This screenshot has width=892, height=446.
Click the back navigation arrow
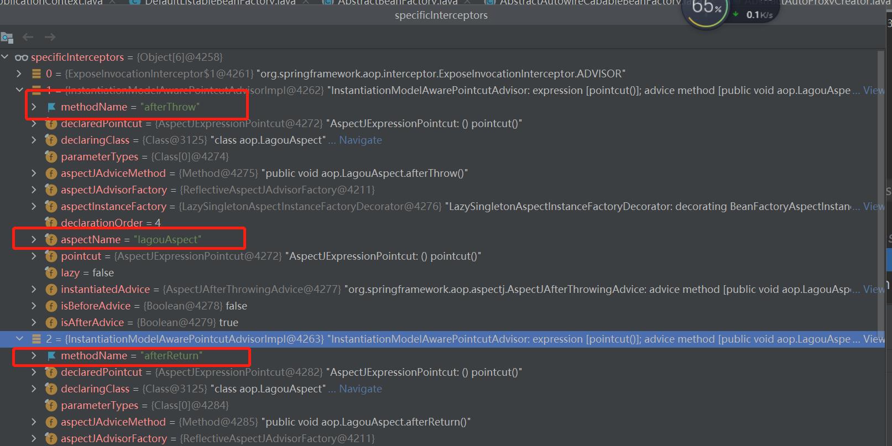tap(28, 37)
